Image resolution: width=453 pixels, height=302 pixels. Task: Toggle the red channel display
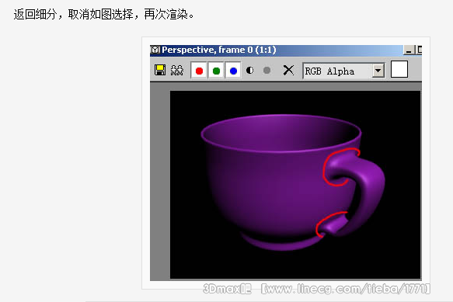(x=199, y=71)
